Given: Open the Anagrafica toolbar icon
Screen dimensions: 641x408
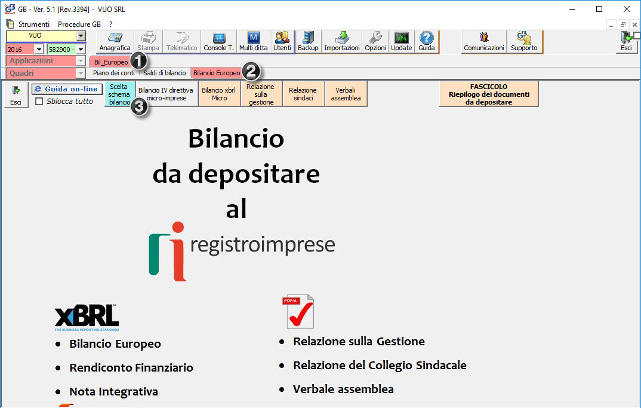Looking at the screenshot, I should [x=115, y=42].
